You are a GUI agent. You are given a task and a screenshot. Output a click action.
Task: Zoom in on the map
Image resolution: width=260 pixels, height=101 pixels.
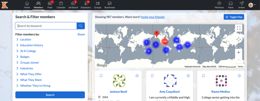click(x=239, y=53)
